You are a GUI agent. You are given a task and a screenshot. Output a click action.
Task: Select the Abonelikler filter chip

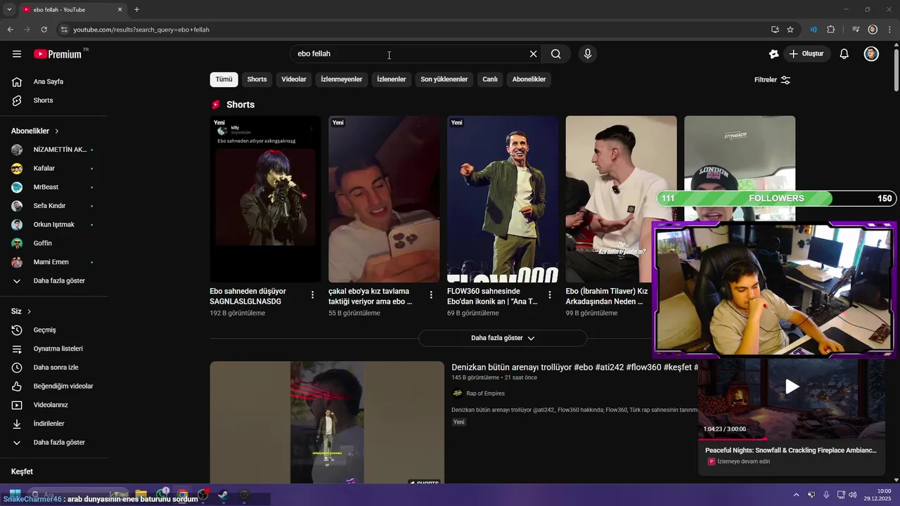(529, 79)
